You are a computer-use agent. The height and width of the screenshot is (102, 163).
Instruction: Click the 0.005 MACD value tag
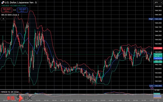(157, 94)
